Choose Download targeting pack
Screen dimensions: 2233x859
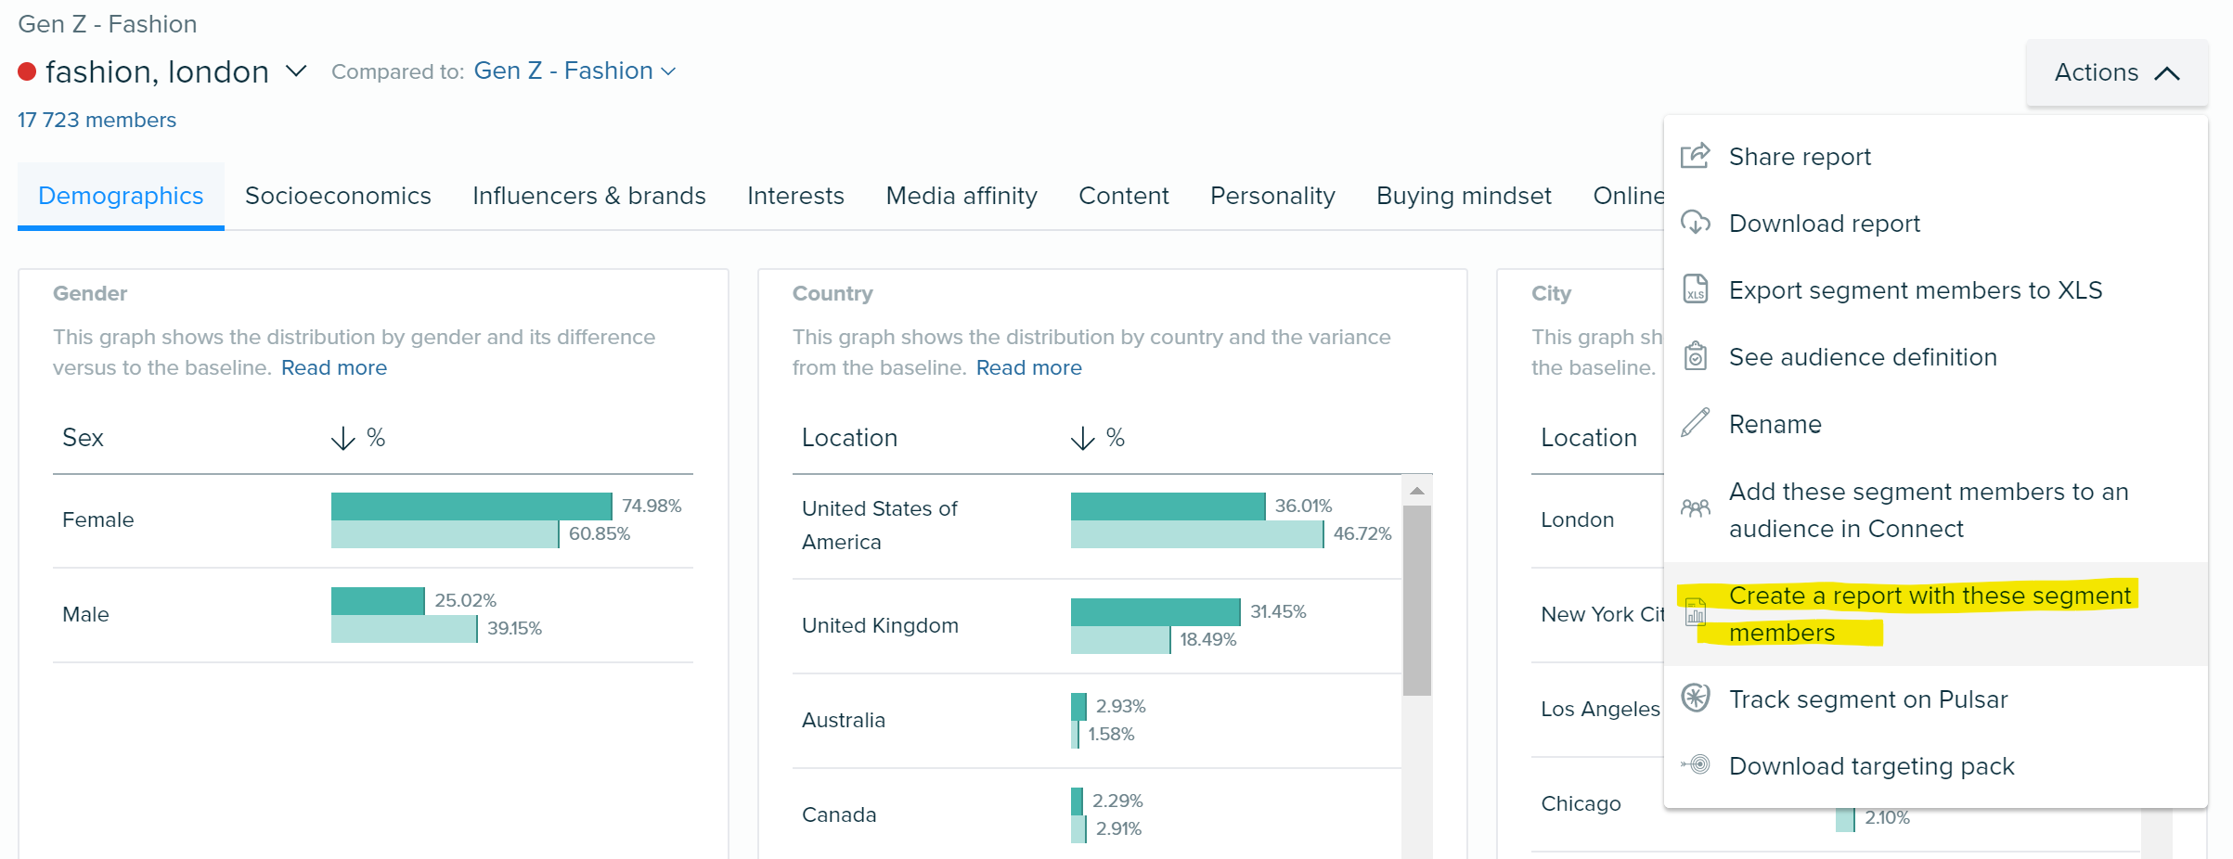[1935, 765]
